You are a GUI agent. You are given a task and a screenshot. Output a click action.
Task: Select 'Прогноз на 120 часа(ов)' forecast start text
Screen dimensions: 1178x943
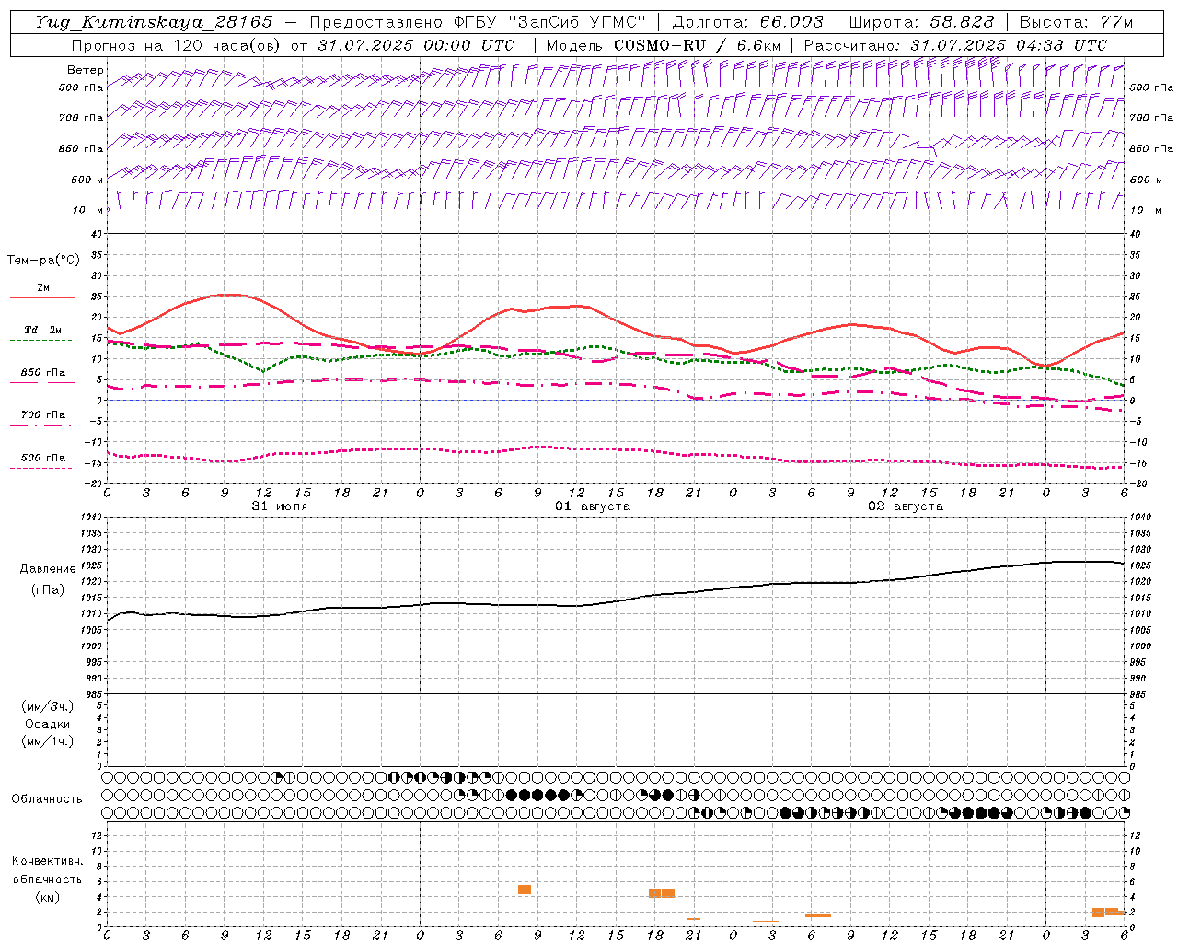click(178, 45)
